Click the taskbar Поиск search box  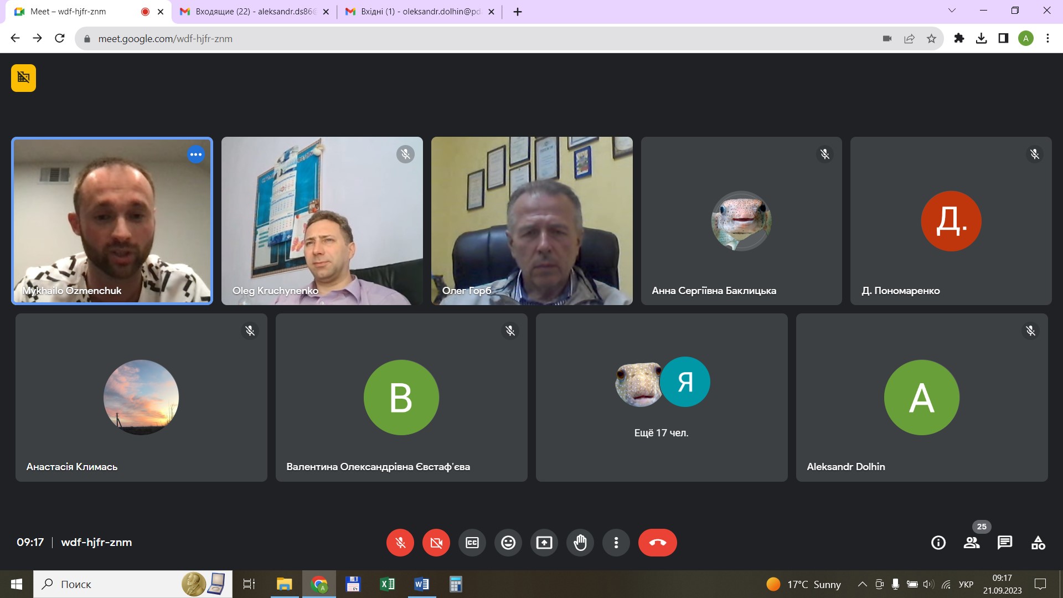[133, 584]
